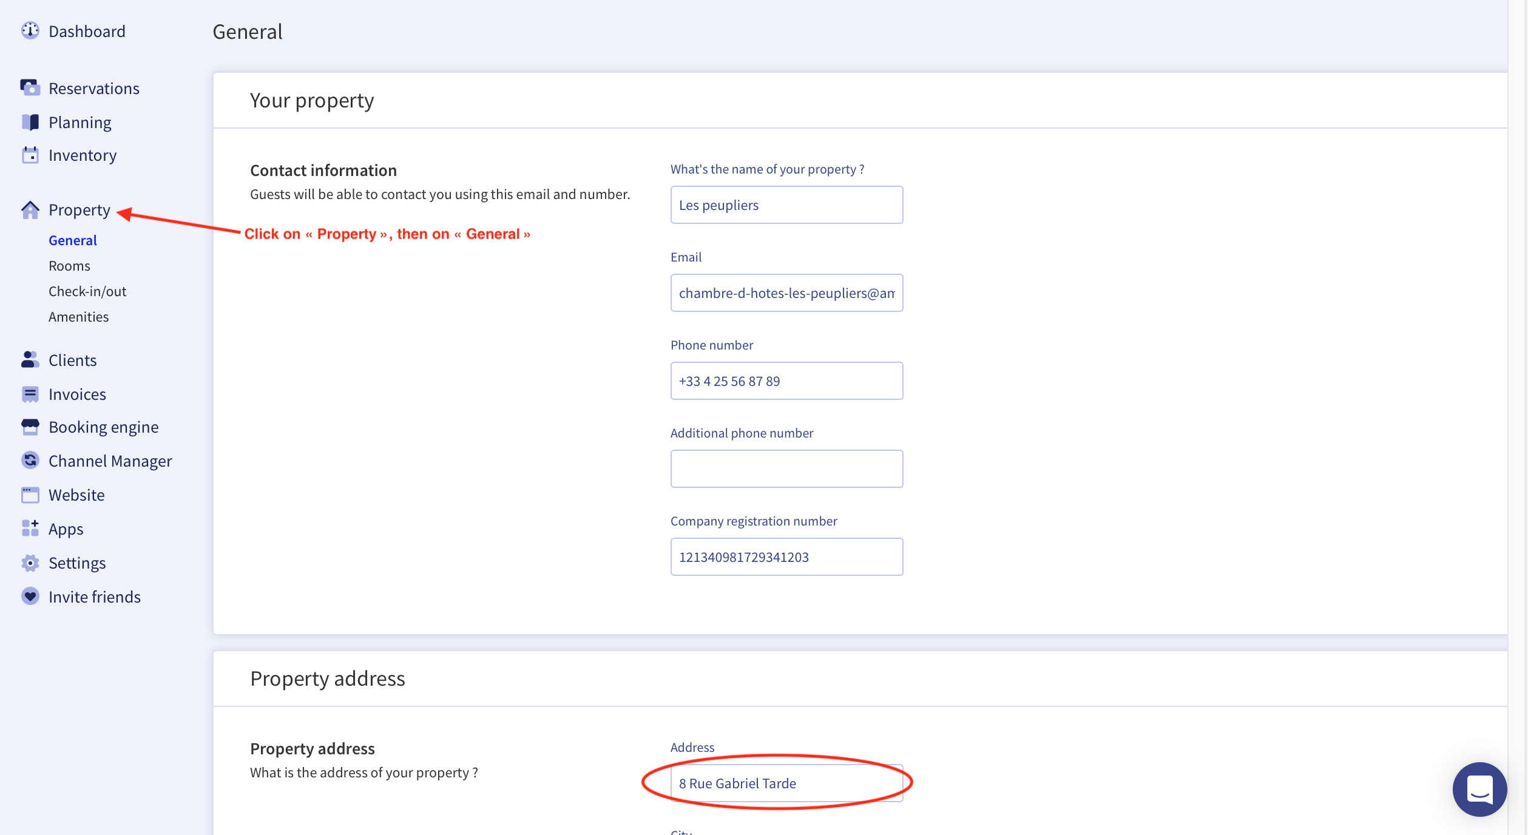Click the Settings gear icon
Screen dimensions: 1528x835
[x=30, y=563]
